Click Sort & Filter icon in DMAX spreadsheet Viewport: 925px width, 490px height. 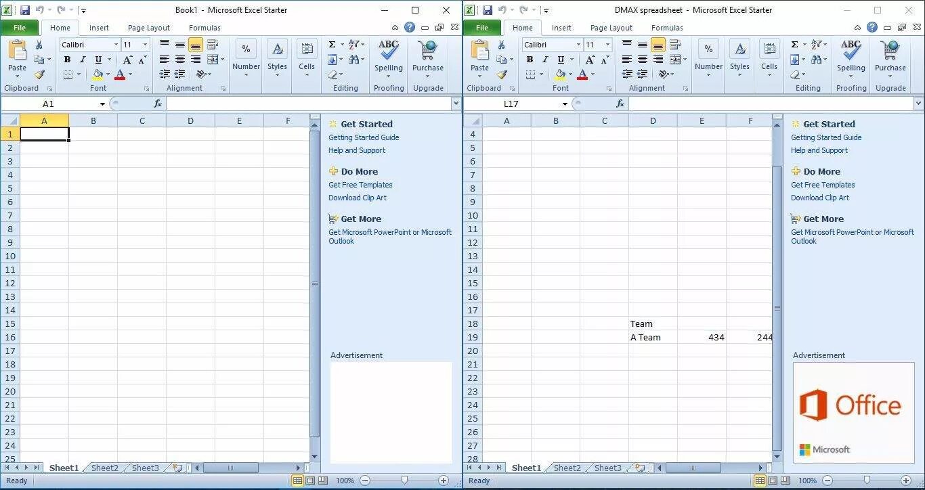point(817,45)
